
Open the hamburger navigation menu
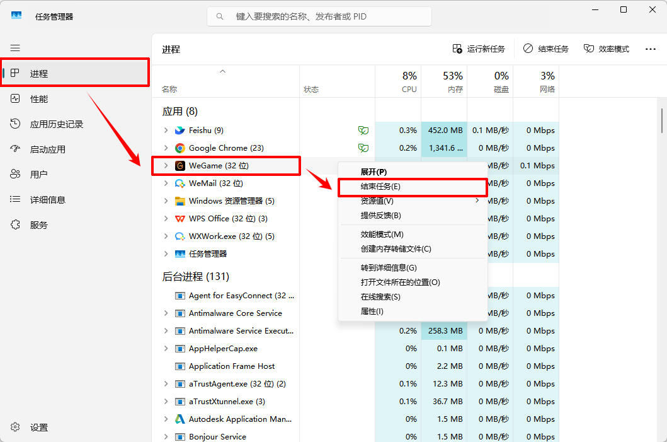click(15, 48)
